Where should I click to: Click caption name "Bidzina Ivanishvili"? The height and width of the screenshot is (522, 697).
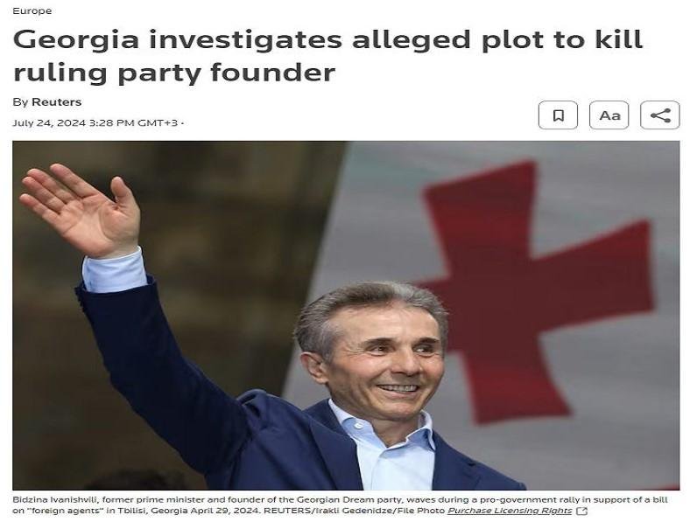53,500
